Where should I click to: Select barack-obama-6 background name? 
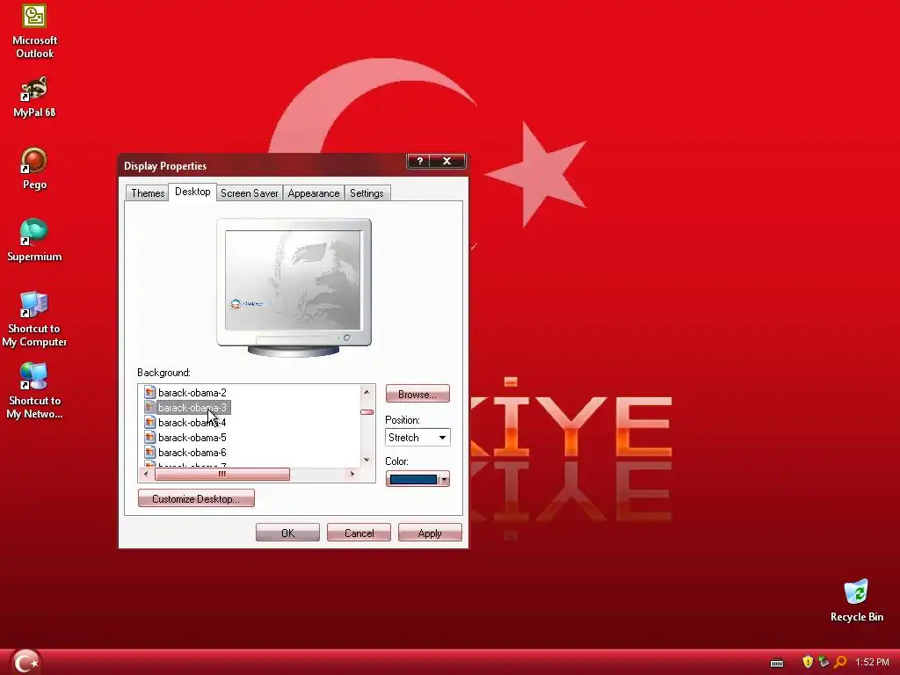tap(192, 453)
